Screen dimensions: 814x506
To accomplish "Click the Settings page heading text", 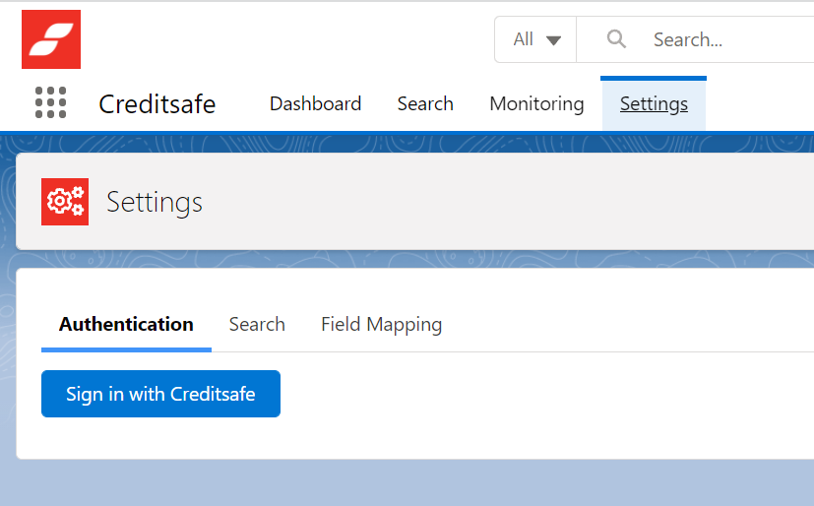I will (155, 202).
